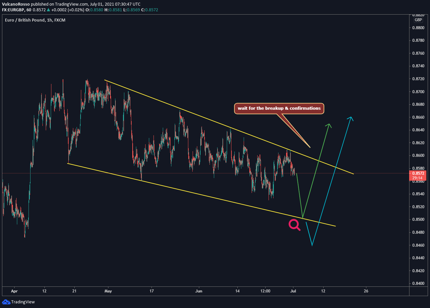
Task: Click the 0.8780 price axis label
Action: coord(418,40)
